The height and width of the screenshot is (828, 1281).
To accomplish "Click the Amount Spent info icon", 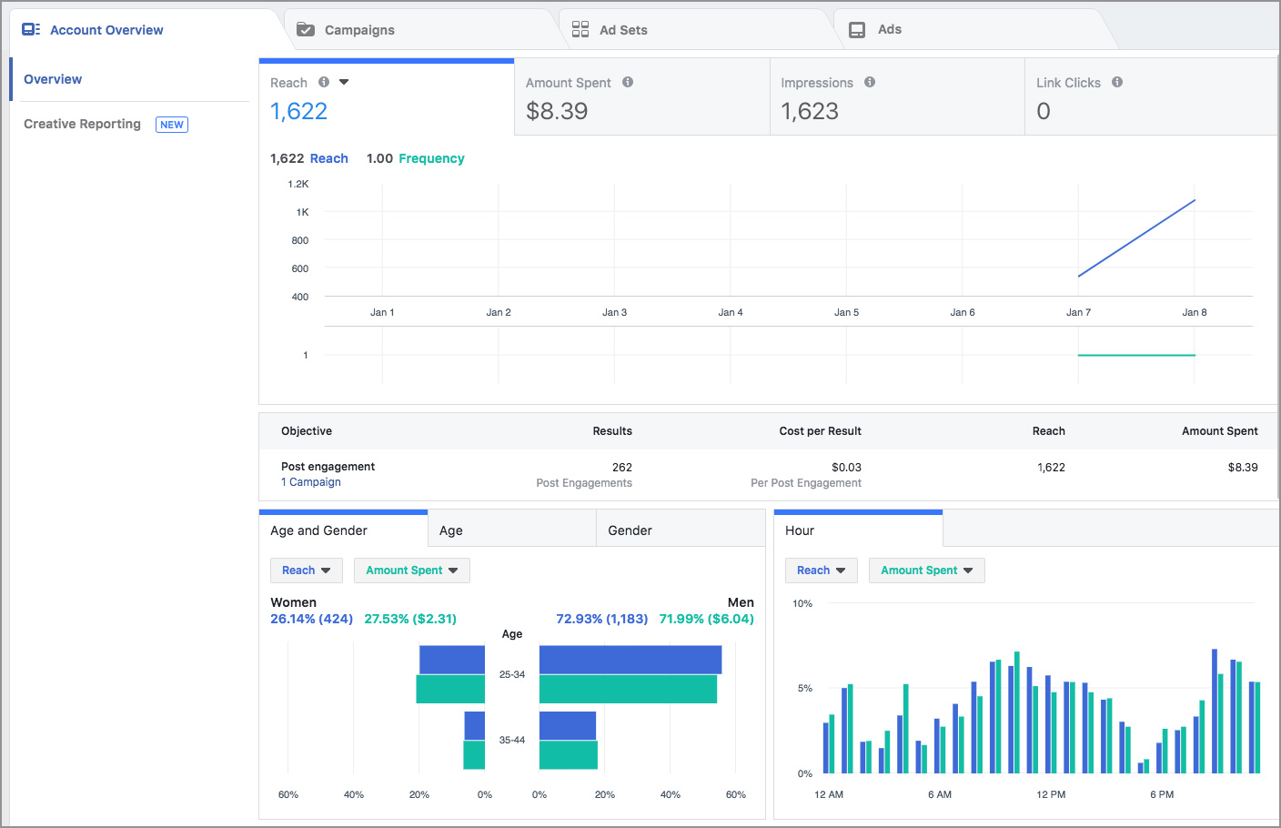I will coord(628,82).
